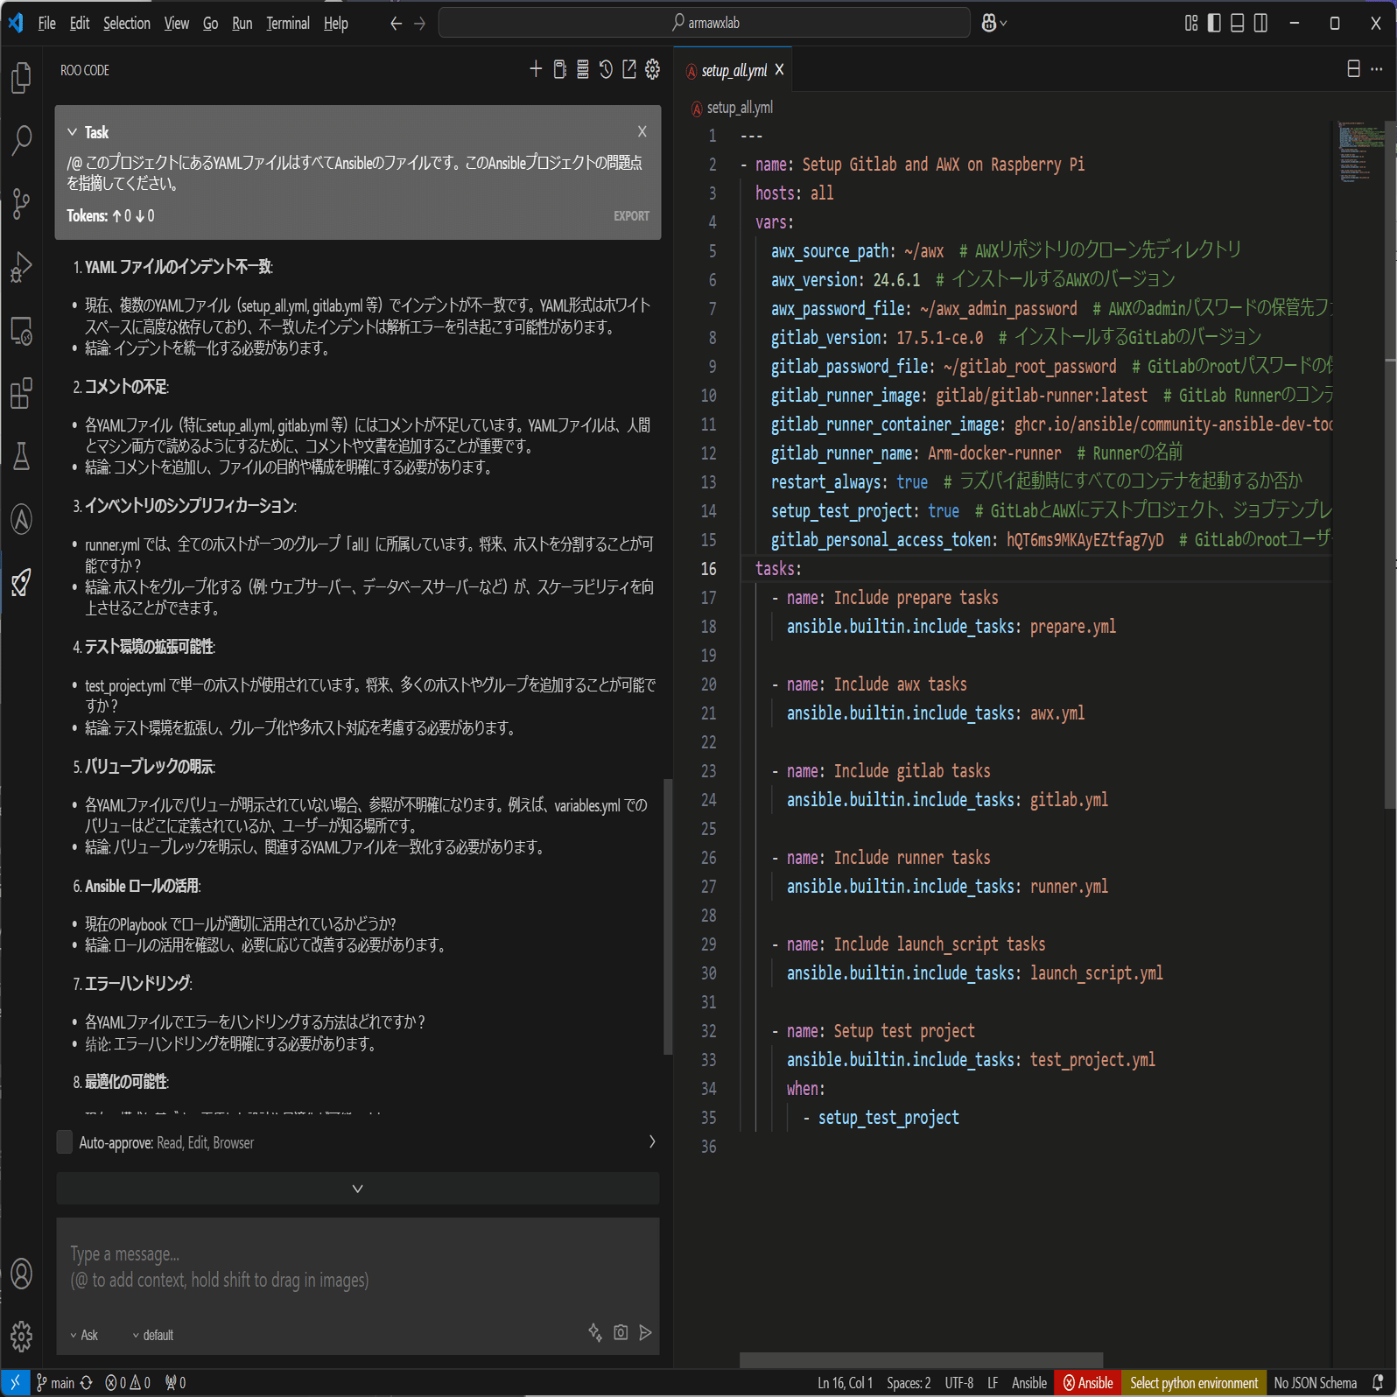This screenshot has width=1397, height=1397.
Task: Open the Source Control view
Action: coord(21,204)
